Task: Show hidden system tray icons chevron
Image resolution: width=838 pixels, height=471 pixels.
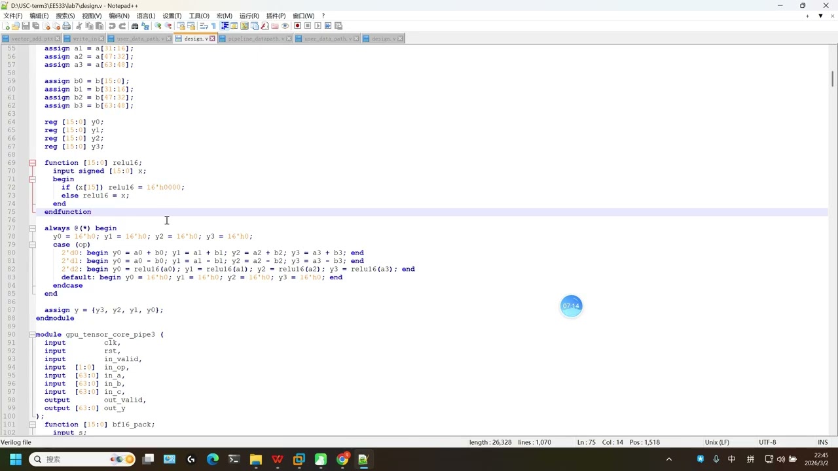Action: coord(668,459)
